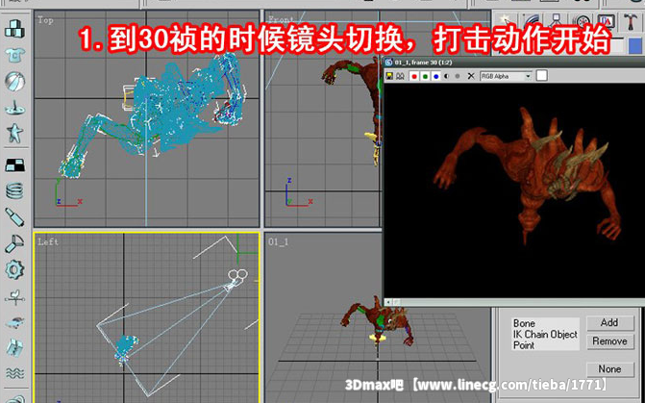Save bitmap in render frame window
Image resolution: width=645 pixels, height=403 pixels.
(x=389, y=76)
